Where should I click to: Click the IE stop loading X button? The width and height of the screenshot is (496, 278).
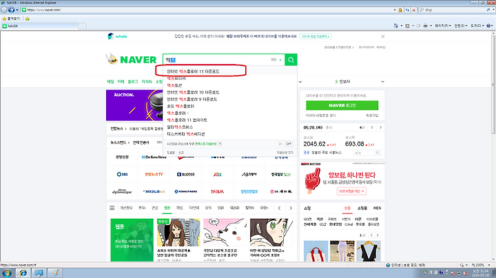point(413,10)
